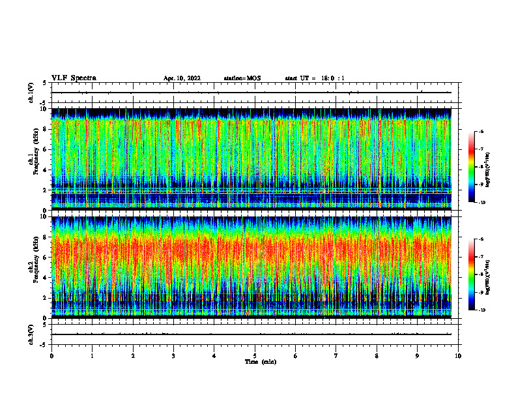Click the ch.1 color scale bar
This screenshot has height=399, width=516.
(472, 167)
